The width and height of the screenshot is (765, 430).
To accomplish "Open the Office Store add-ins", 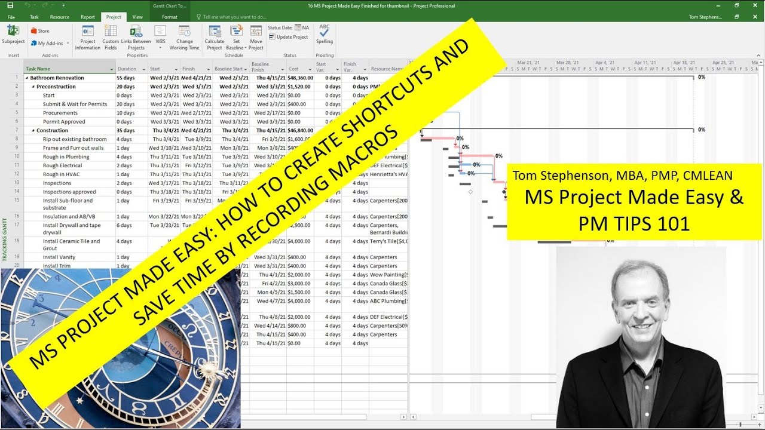I will [x=40, y=30].
